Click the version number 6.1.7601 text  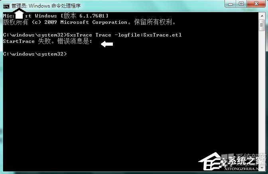92,16
